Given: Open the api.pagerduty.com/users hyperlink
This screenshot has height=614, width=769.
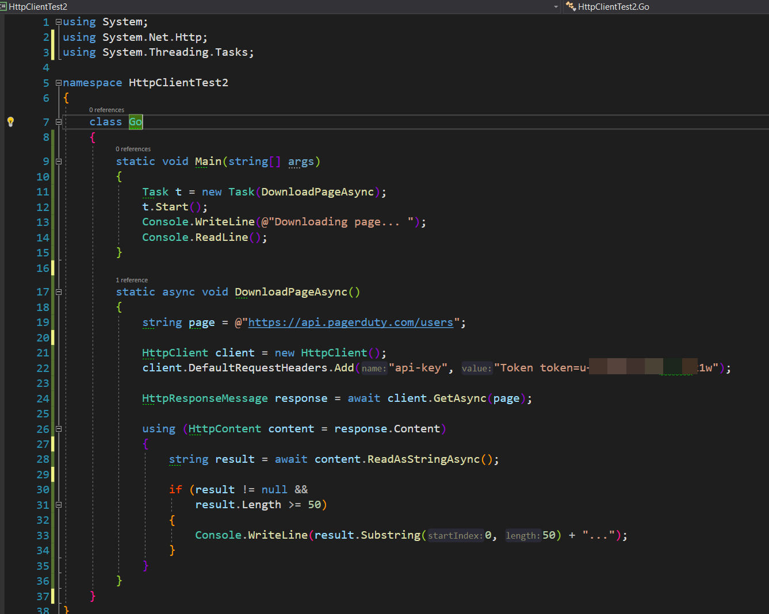Looking at the screenshot, I should click(x=351, y=322).
